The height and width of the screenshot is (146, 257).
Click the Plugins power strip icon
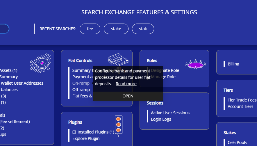click(119, 126)
